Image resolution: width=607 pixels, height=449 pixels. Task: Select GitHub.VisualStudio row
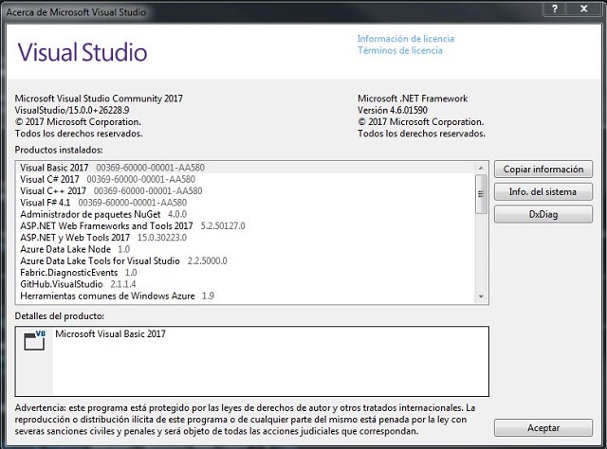247,284
